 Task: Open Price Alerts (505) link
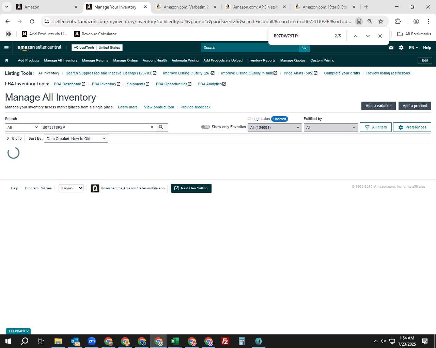300,73
